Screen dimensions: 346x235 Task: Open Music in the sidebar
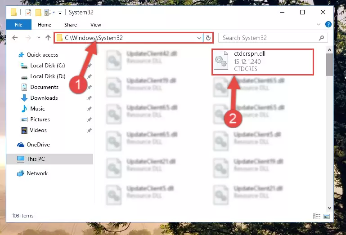[37, 109]
